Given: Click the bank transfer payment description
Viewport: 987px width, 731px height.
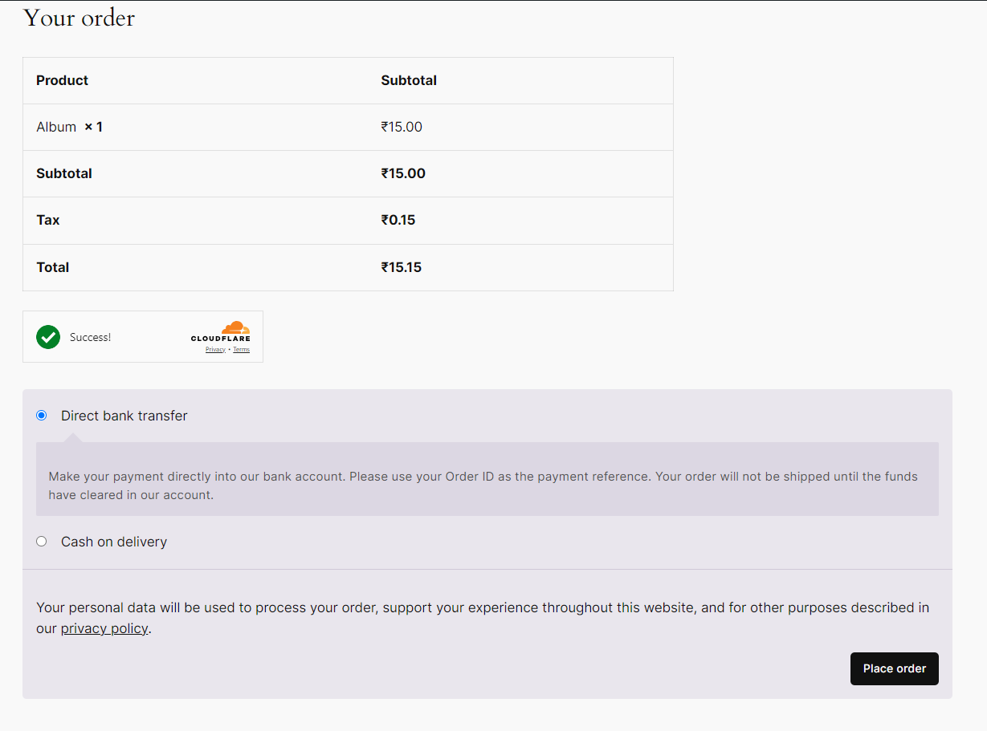Looking at the screenshot, I should [x=482, y=485].
